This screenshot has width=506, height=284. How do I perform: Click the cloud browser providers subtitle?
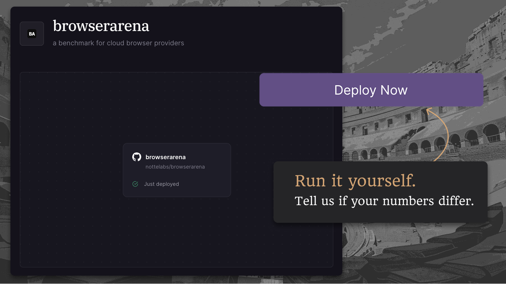pyautogui.click(x=118, y=43)
